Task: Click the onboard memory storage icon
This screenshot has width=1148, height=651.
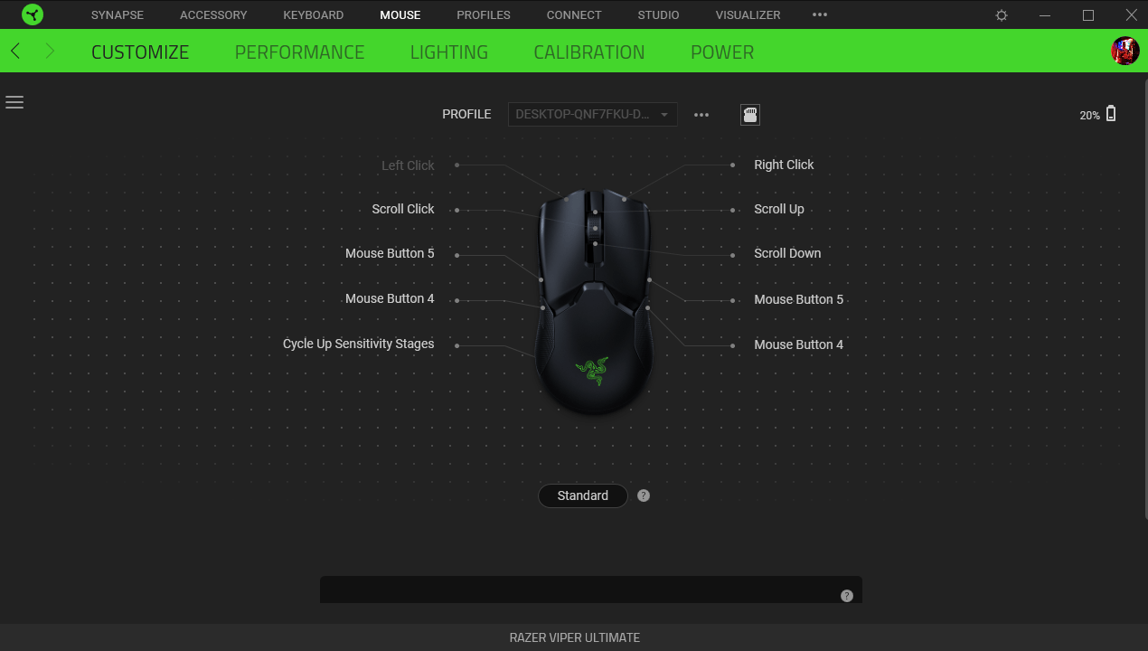Action: click(x=750, y=115)
